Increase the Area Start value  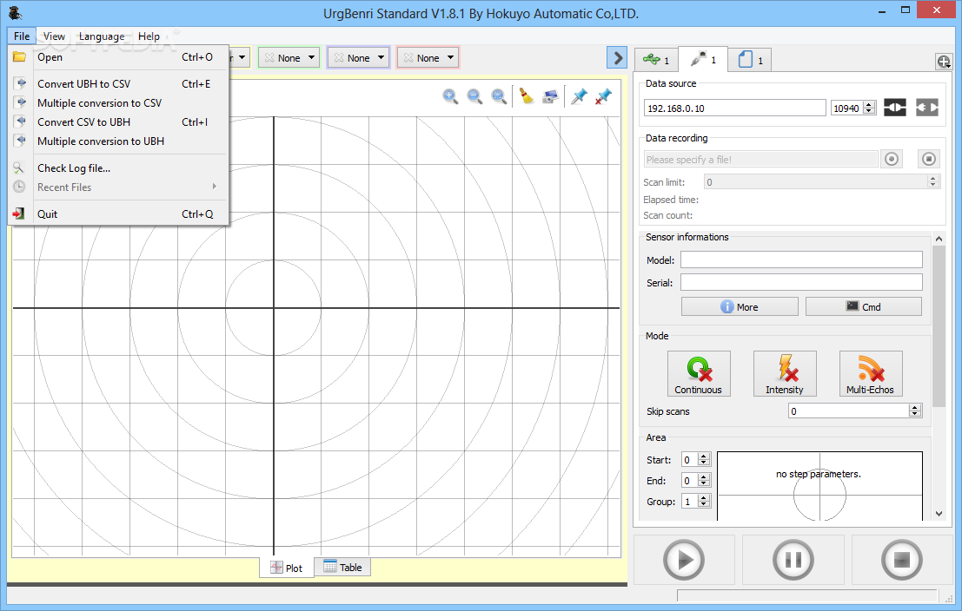(704, 457)
